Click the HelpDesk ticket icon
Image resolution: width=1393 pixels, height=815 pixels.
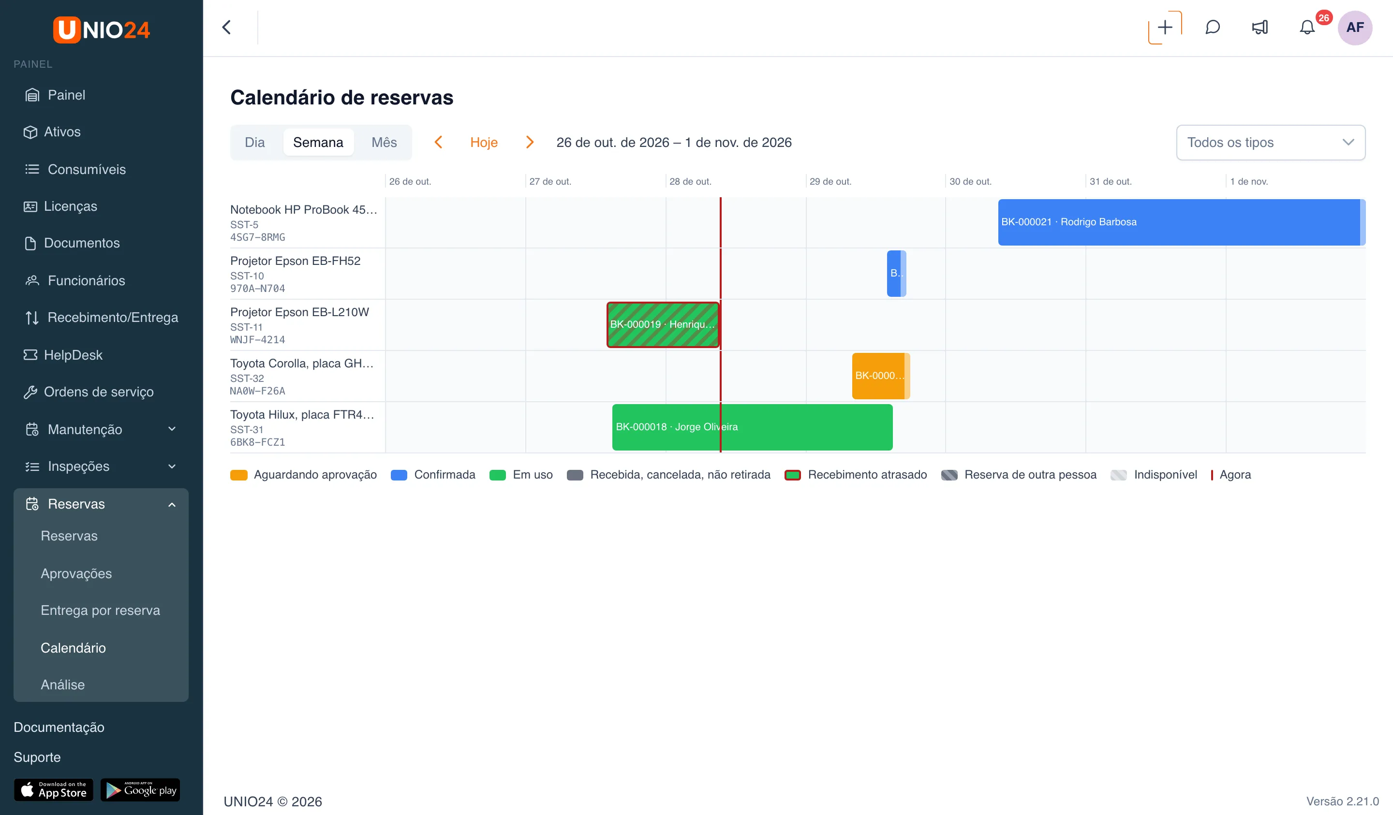coord(30,355)
